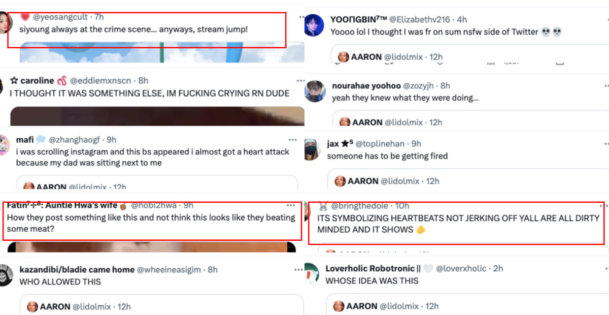Open quoted AARON tweet under WHO ALLOWED THIS
Viewport: 609px width, 315px height.
pyautogui.click(x=162, y=306)
